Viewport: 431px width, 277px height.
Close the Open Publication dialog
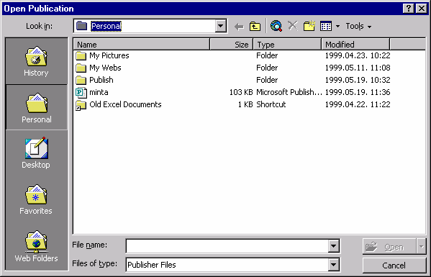point(421,9)
